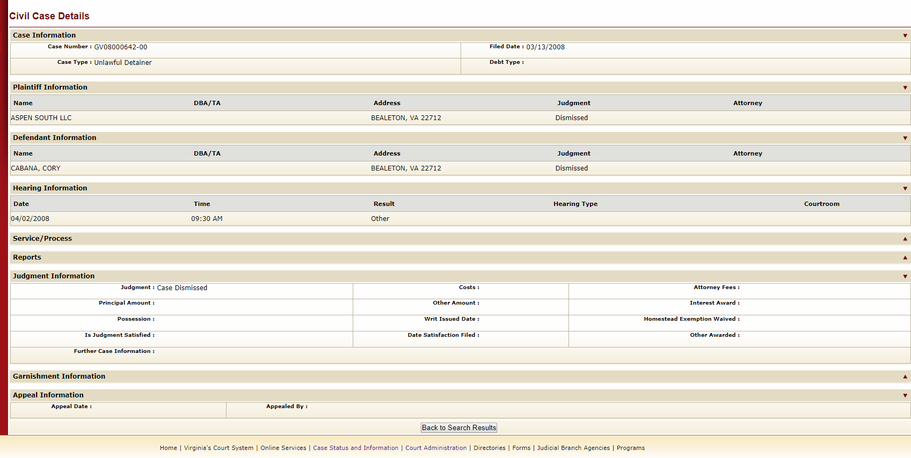Image resolution: width=911 pixels, height=458 pixels.
Task: Open Virginia's Court System link
Action: pyautogui.click(x=218, y=448)
